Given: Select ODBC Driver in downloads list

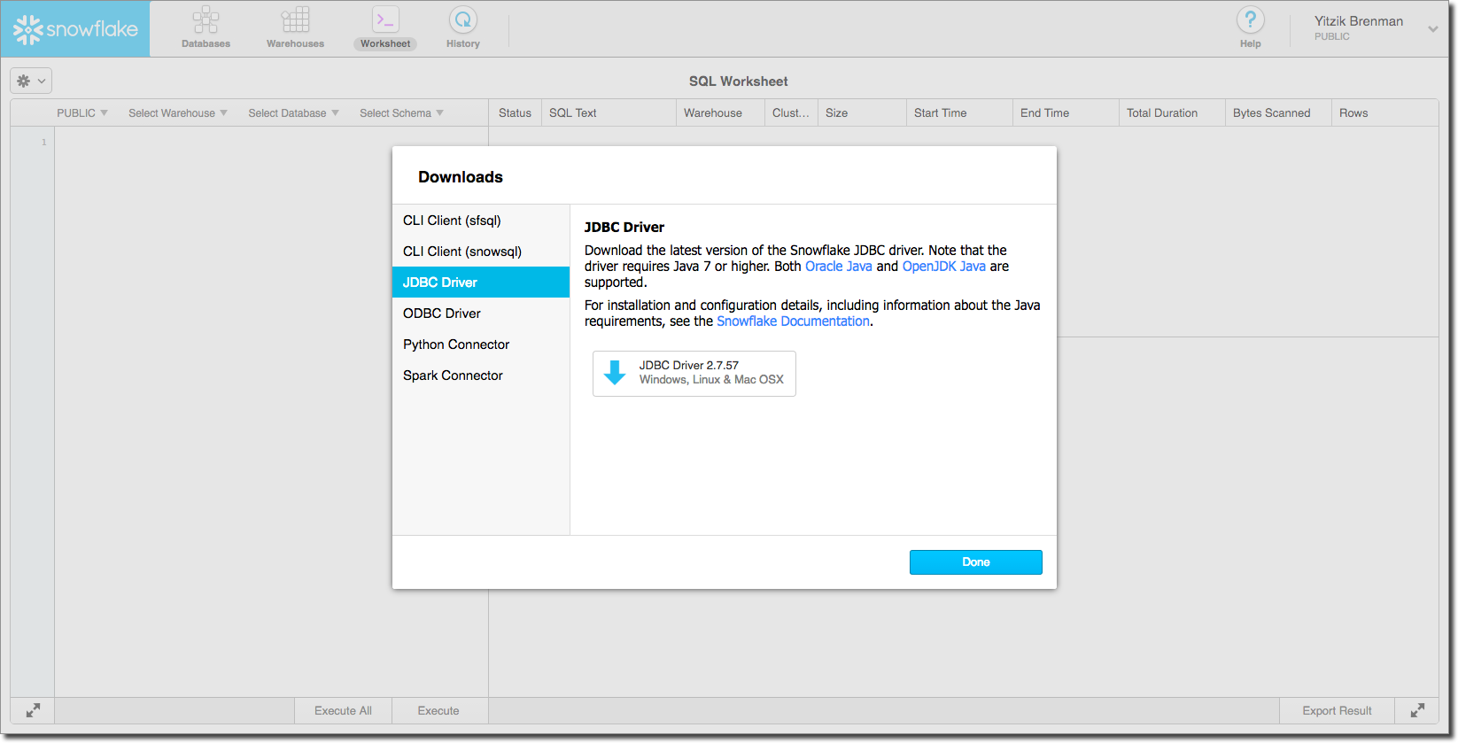Looking at the screenshot, I should pos(442,313).
